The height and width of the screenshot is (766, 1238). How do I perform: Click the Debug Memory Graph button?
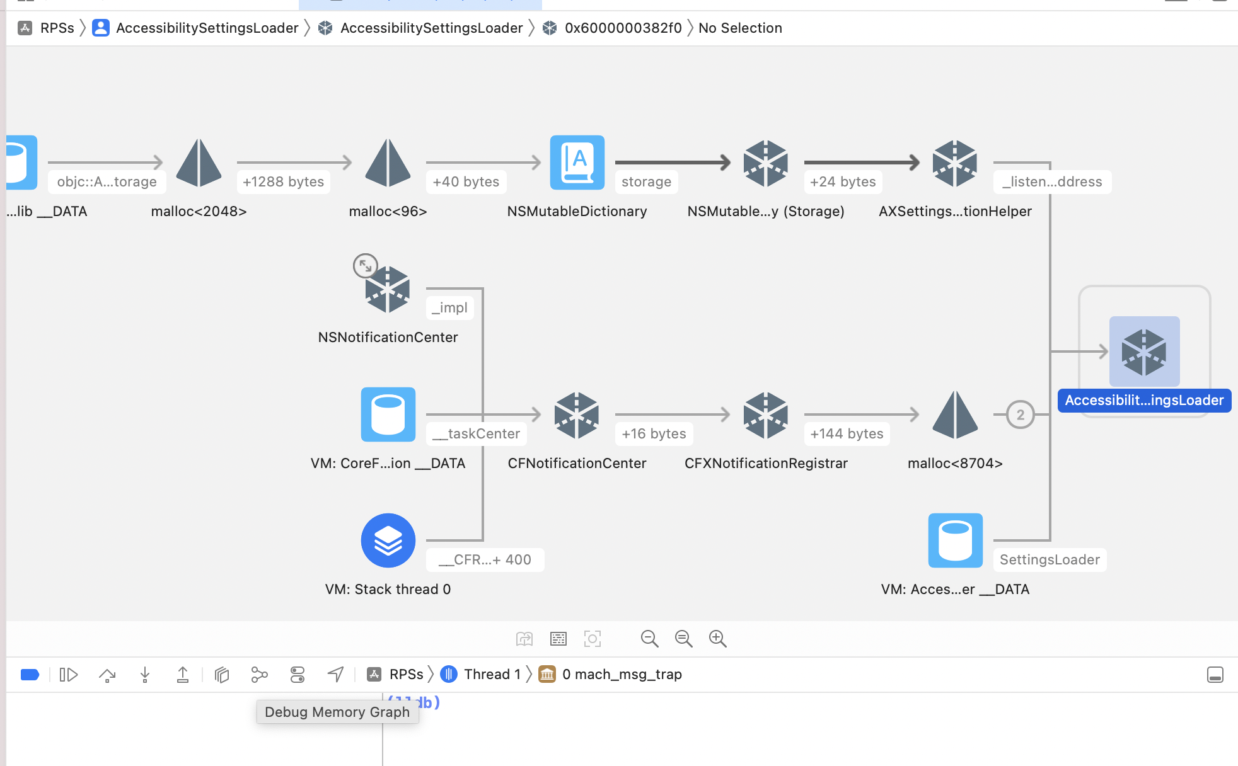tap(259, 675)
